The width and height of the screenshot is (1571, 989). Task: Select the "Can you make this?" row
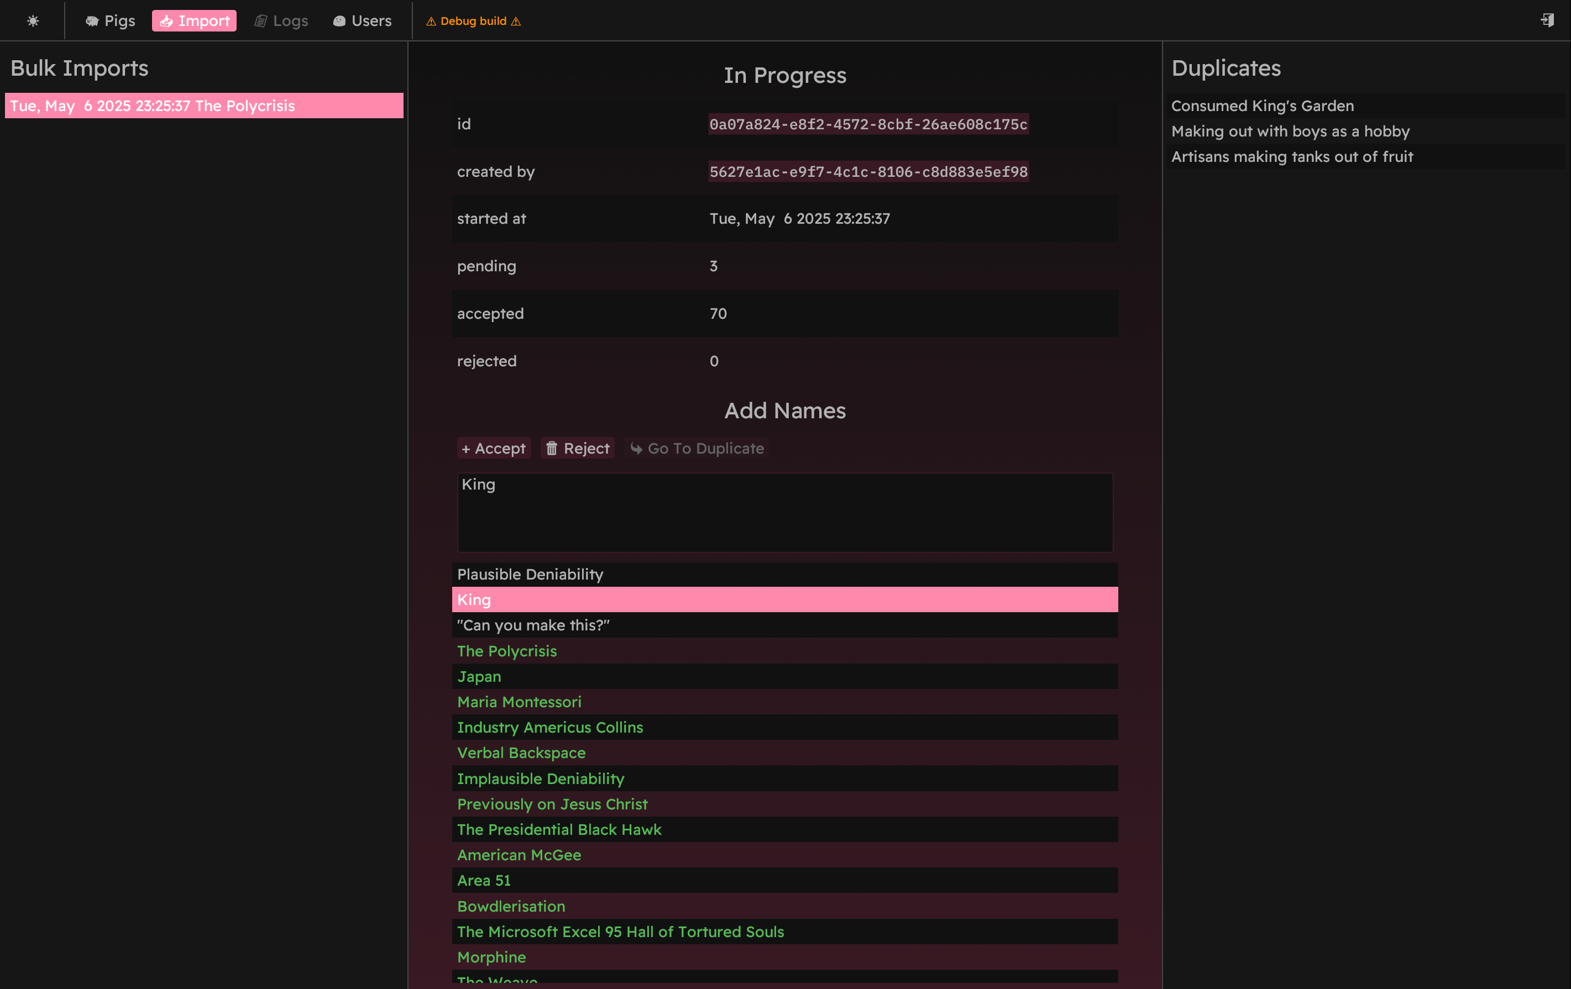(x=785, y=625)
